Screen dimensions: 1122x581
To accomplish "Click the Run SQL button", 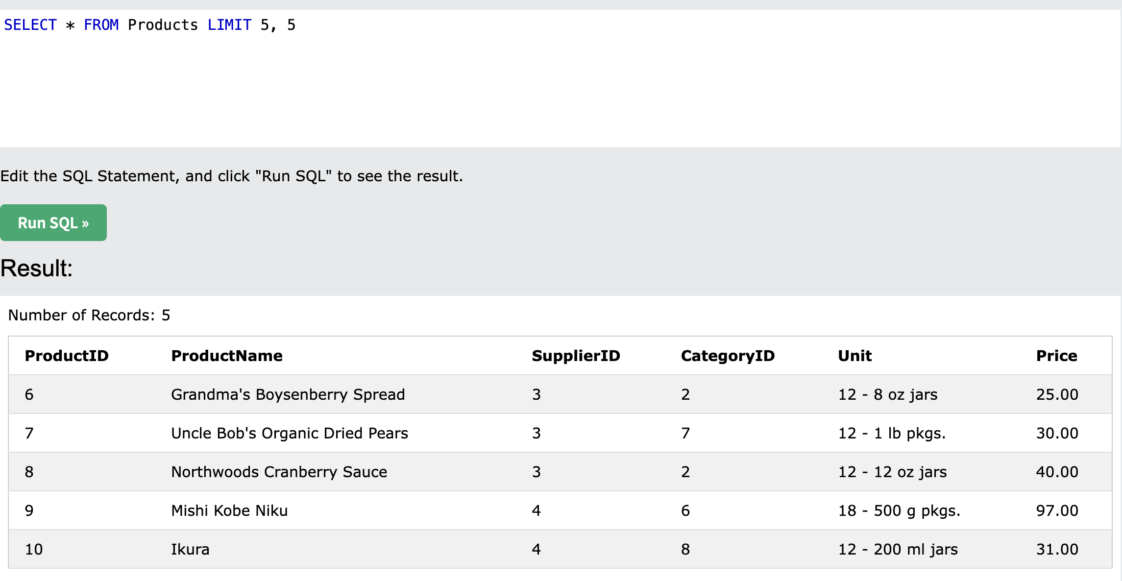I will 53,223.
